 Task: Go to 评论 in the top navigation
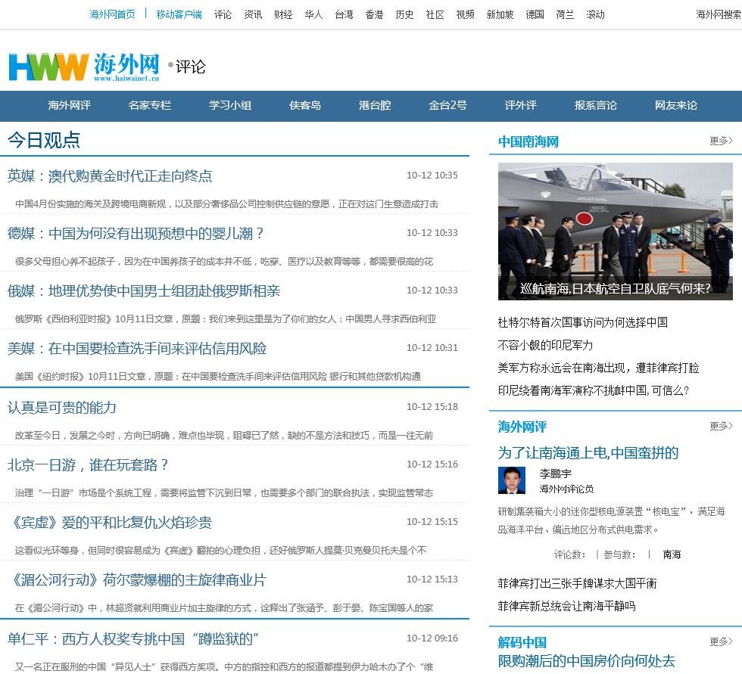pos(223,14)
